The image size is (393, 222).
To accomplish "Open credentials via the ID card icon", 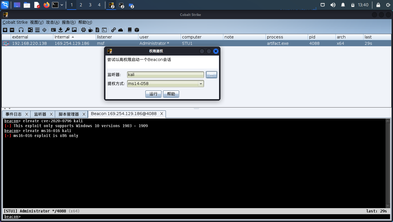I will [x=53, y=30].
